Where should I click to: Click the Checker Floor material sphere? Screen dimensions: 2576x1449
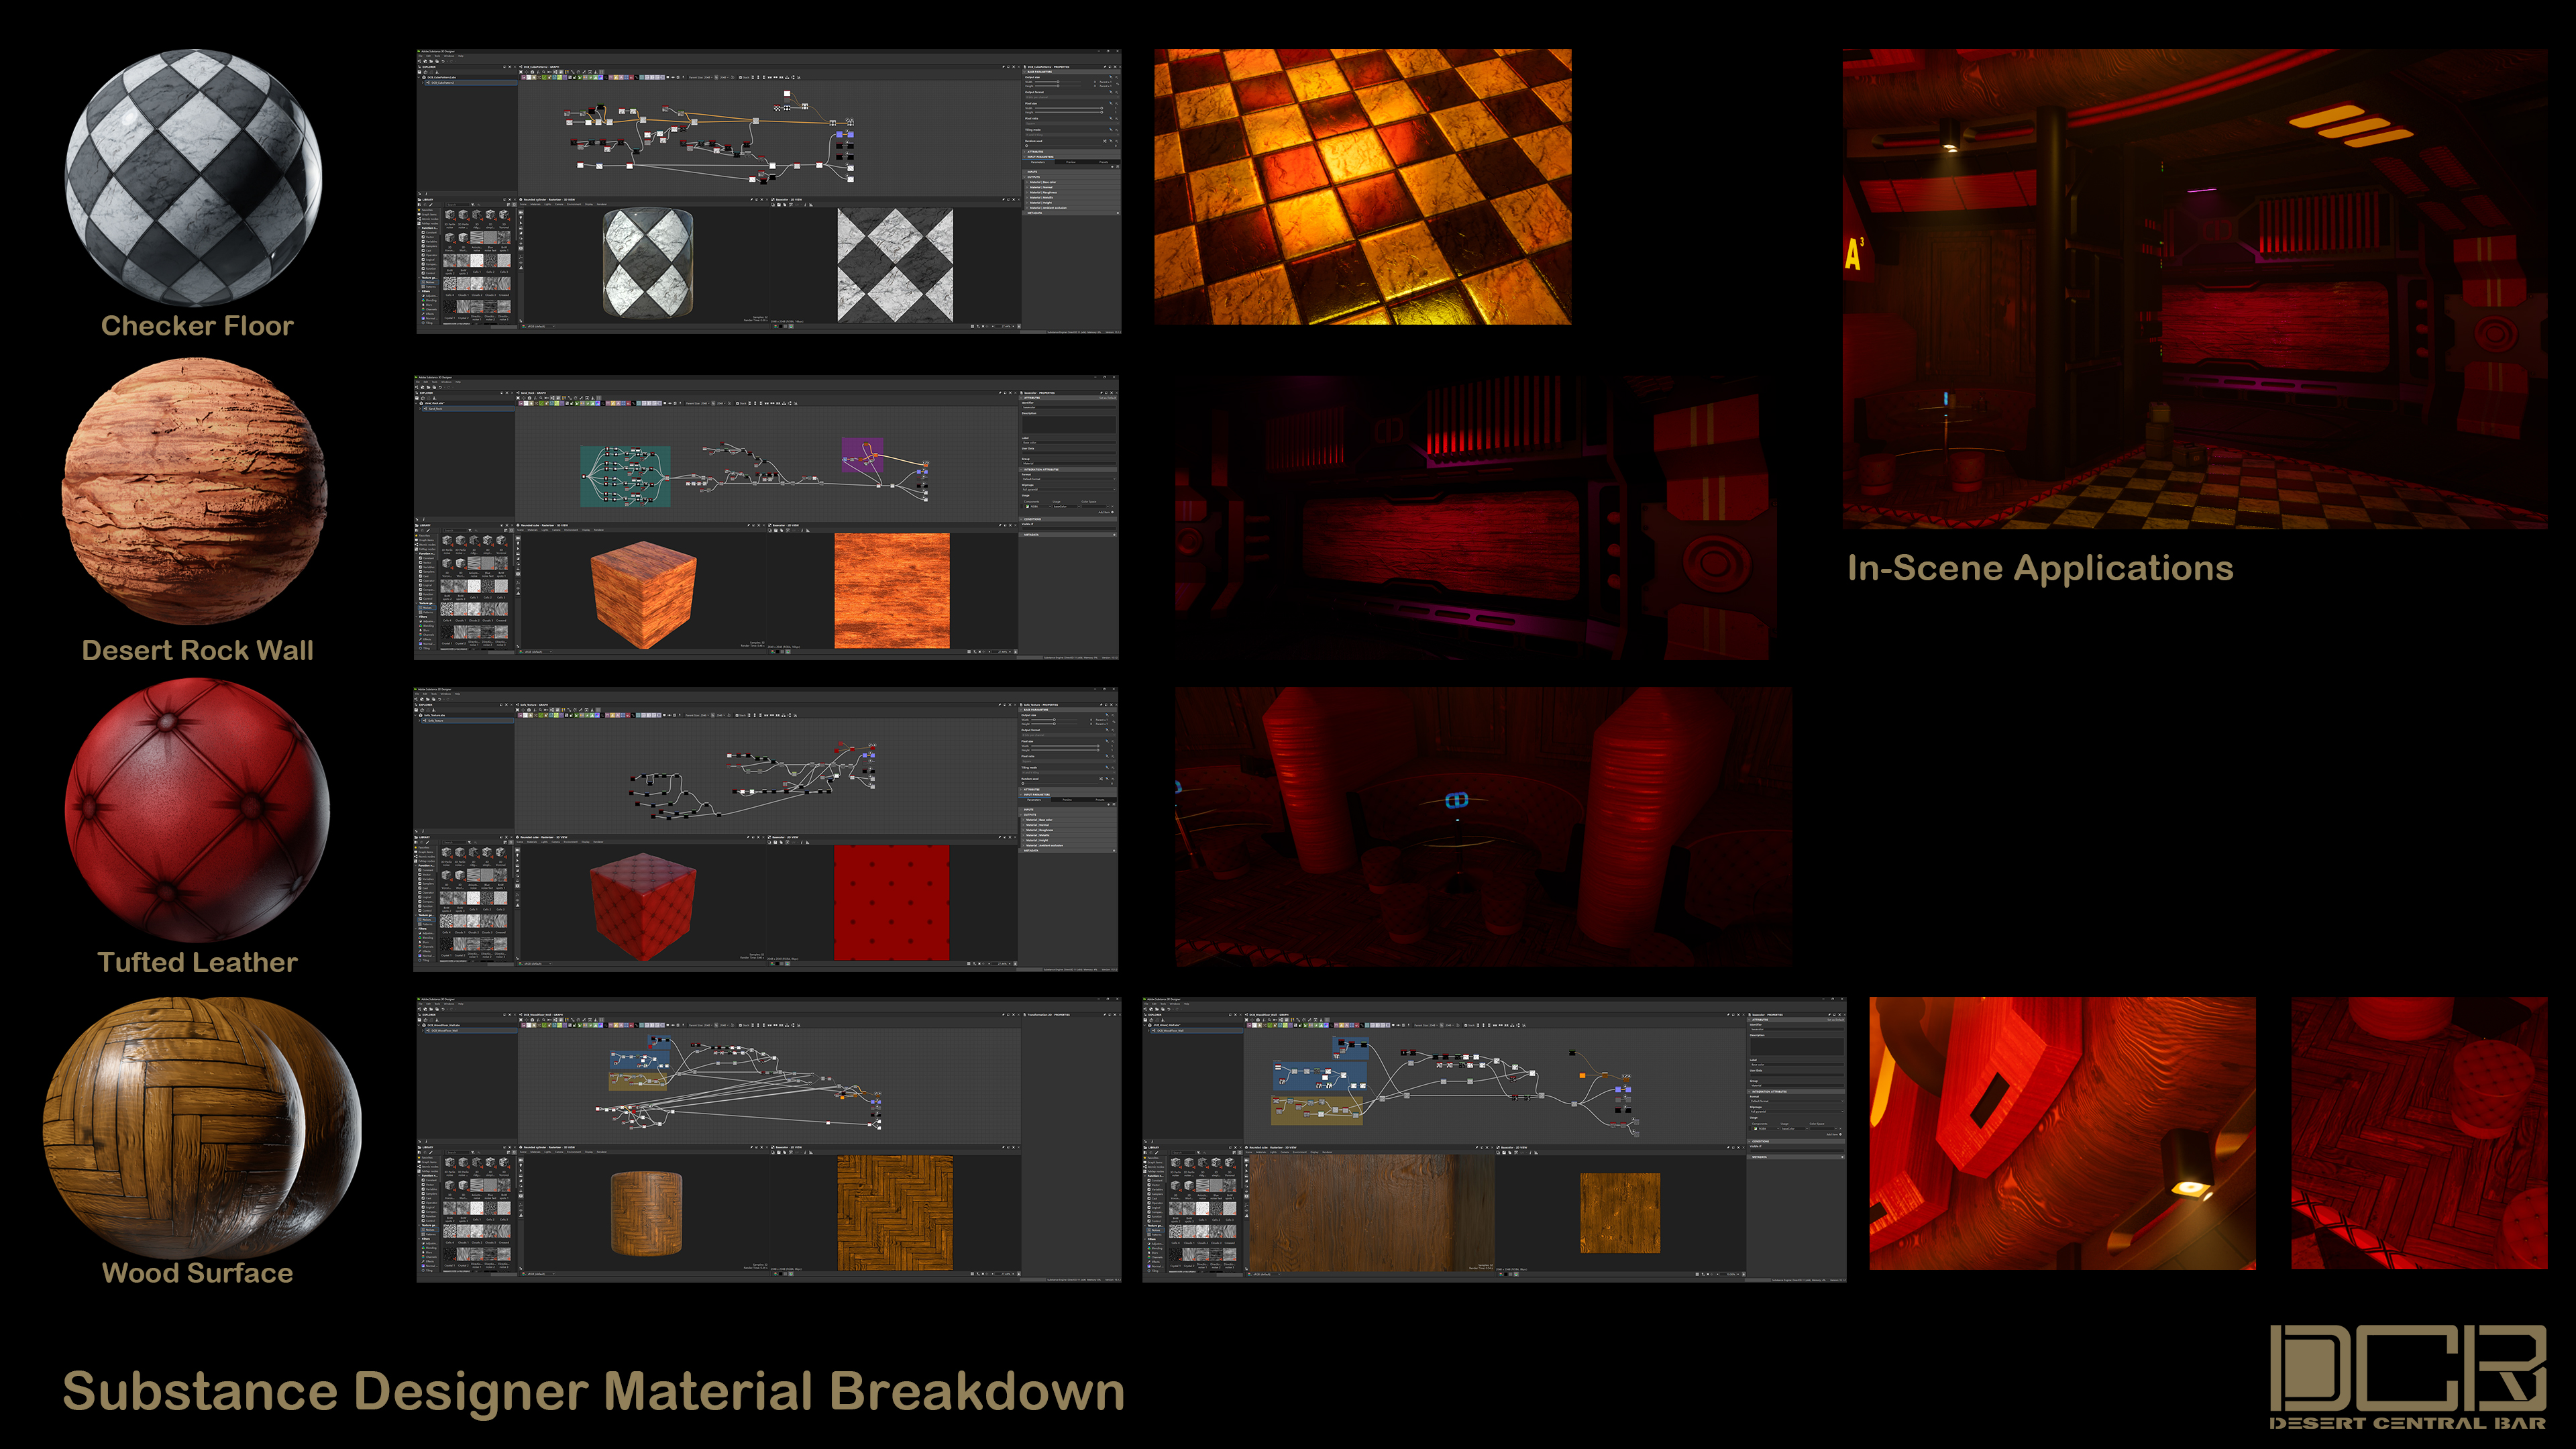click(194, 178)
